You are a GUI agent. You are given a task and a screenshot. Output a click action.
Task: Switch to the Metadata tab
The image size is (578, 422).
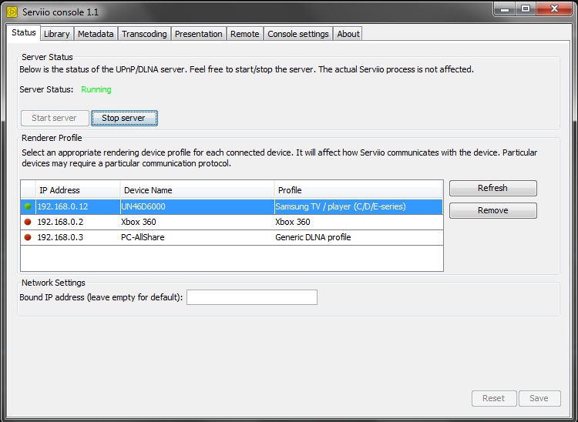pyautogui.click(x=96, y=34)
